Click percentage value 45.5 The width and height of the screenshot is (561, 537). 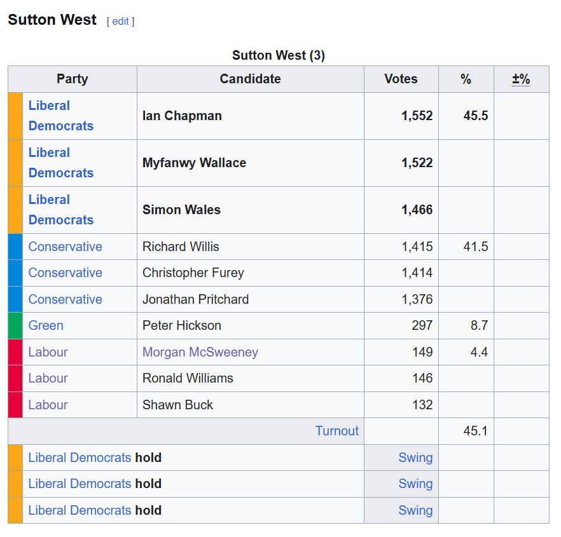[476, 116]
